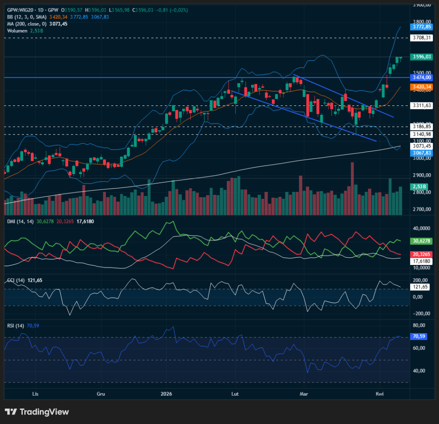Click the TradingView logo icon
The width and height of the screenshot is (439, 424).
coord(11,412)
